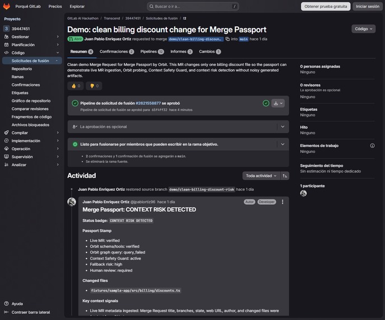The width and height of the screenshot is (385, 320).
Task: Open the Código dropdown button
Action: (x=363, y=29)
